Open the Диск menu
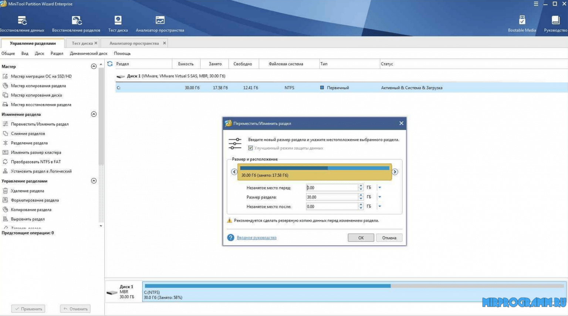 coord(39,54)
